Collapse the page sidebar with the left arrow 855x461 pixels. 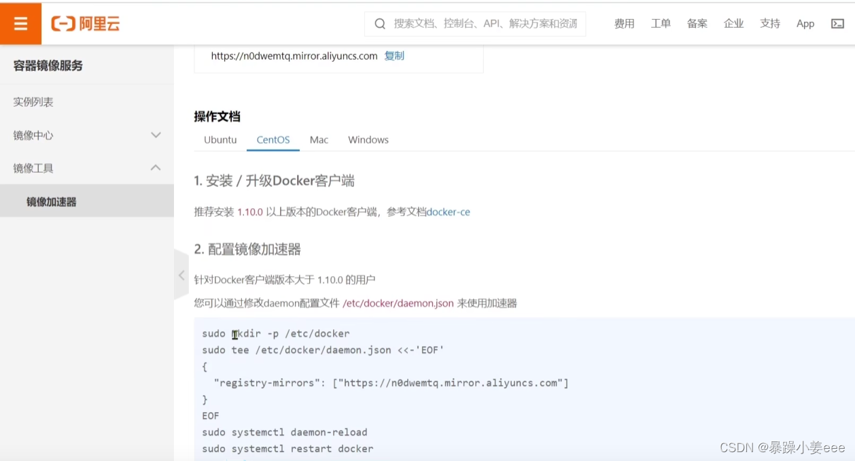pos(181,275)
